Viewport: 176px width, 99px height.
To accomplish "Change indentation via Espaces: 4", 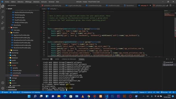I will pyautogui.click(x=143, y=92).
